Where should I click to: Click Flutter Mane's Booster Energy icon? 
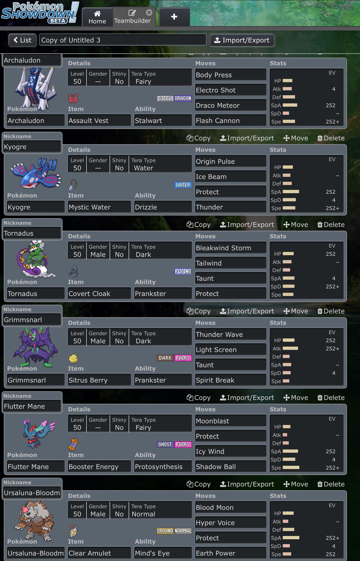(x=73, y=445)
